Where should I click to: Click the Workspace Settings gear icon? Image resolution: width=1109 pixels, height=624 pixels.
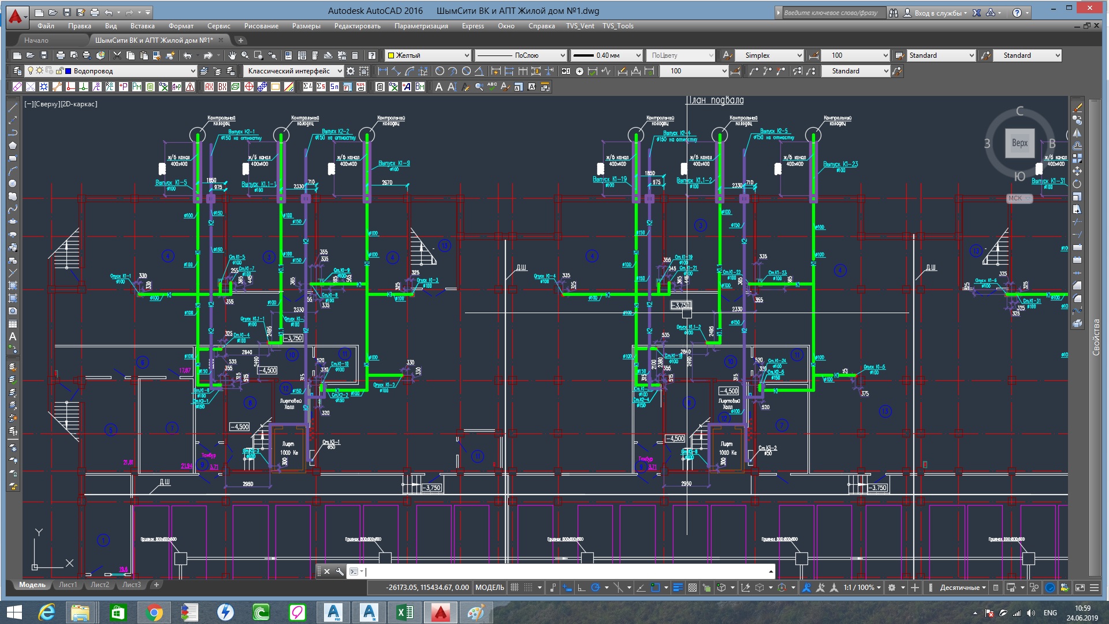(351, 71)
